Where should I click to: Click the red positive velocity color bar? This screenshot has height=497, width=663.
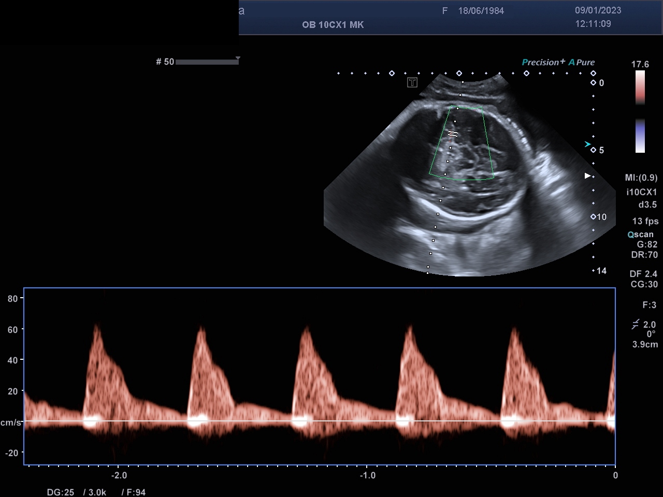pyautogui.click(x=640, y=87)
